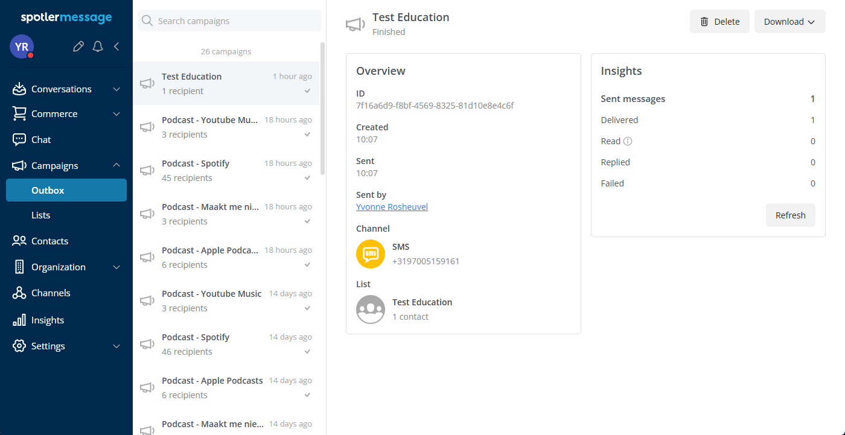845x435 pixels.
Task: Collapse the sidebar with the left arrow
Action: click(116, 46)
